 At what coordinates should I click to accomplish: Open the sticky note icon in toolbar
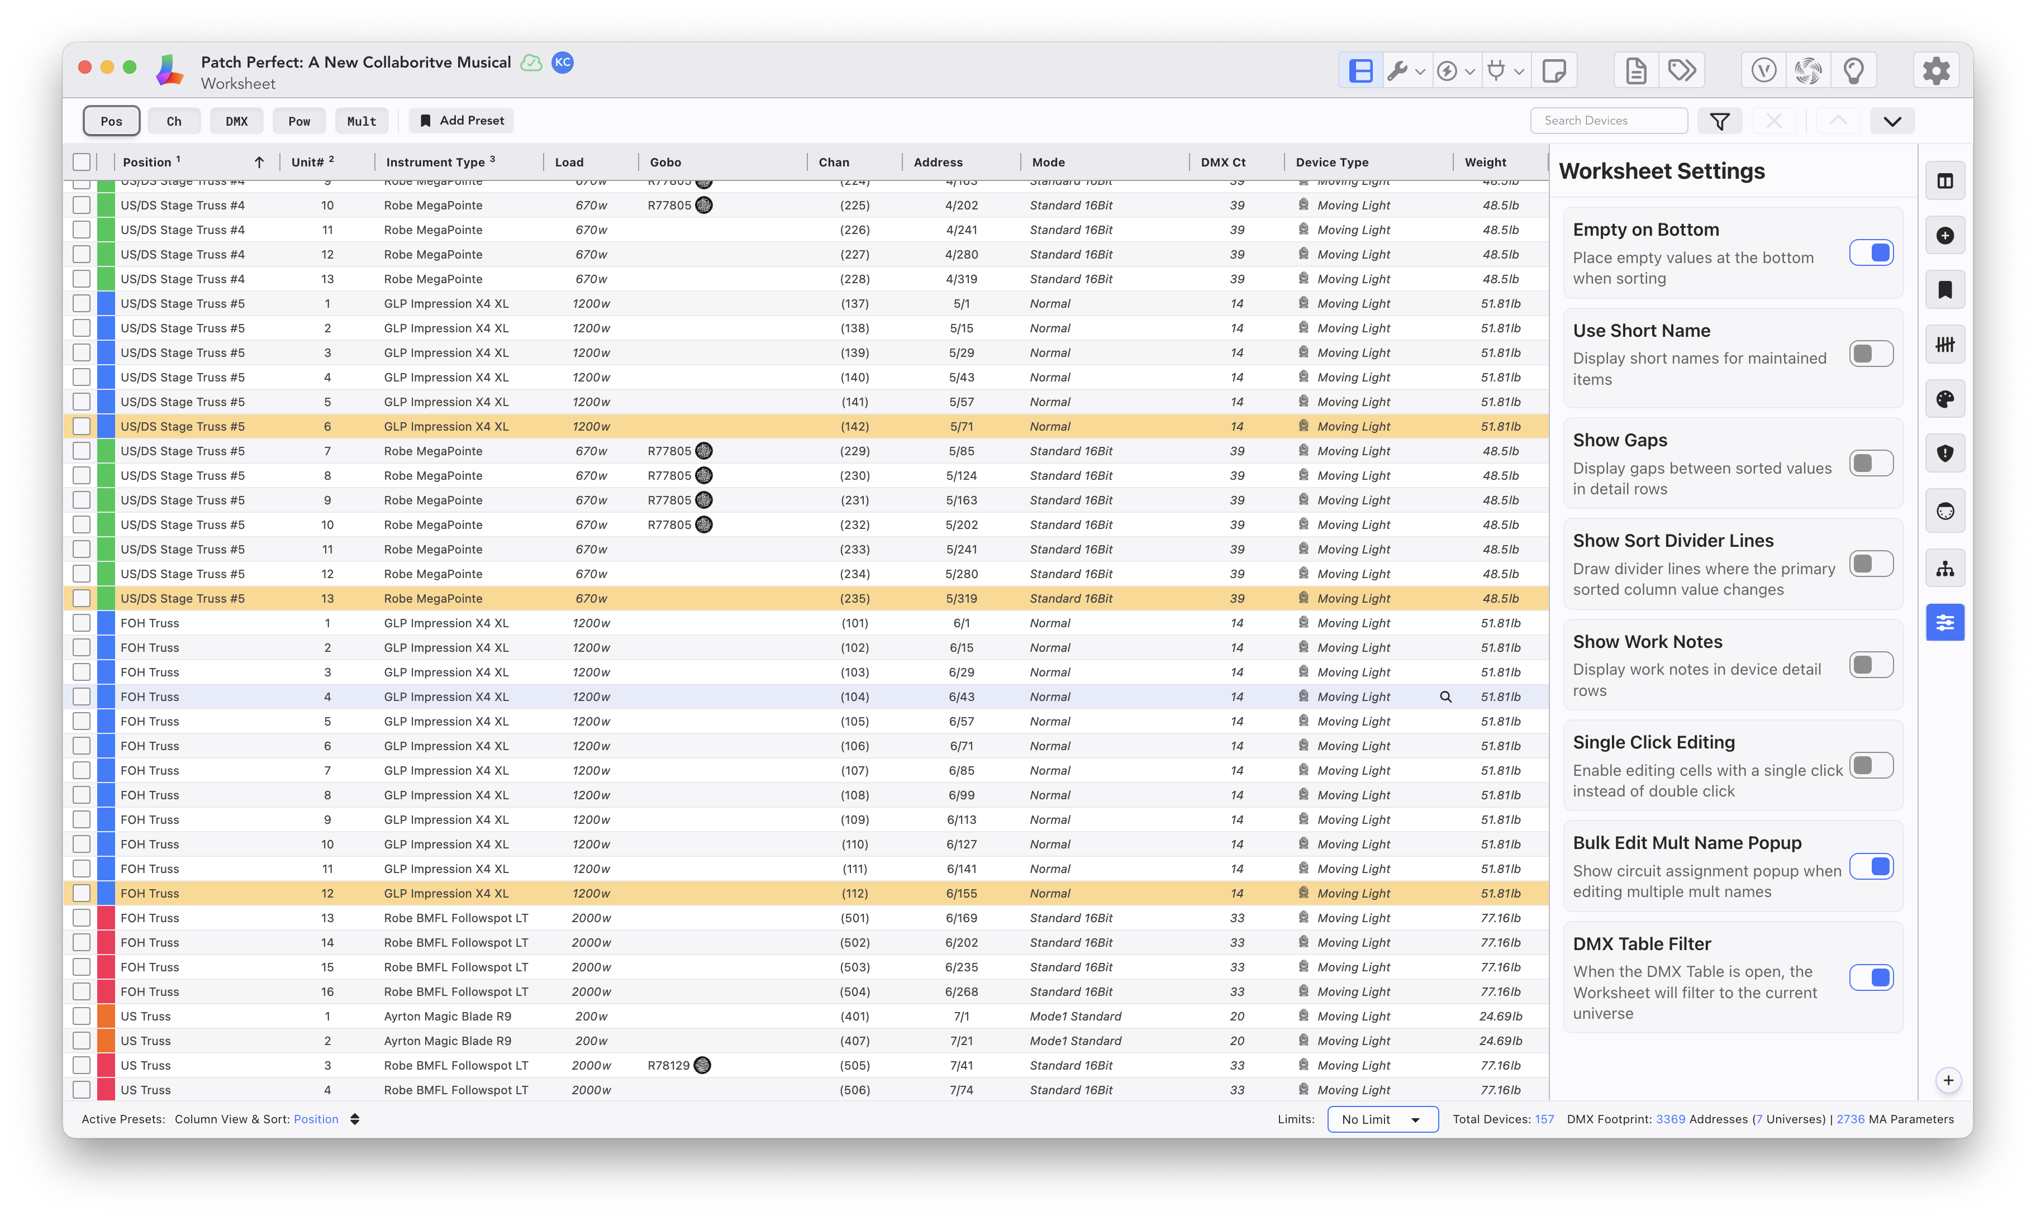[x=1554, y=71]
